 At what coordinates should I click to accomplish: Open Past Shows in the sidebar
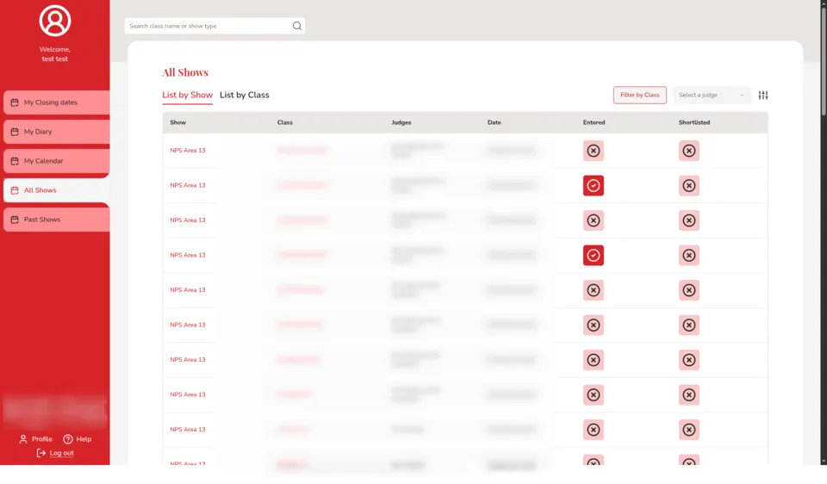pos(57,220)
